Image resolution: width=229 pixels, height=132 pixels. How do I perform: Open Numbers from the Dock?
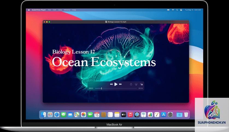point(150,114)
